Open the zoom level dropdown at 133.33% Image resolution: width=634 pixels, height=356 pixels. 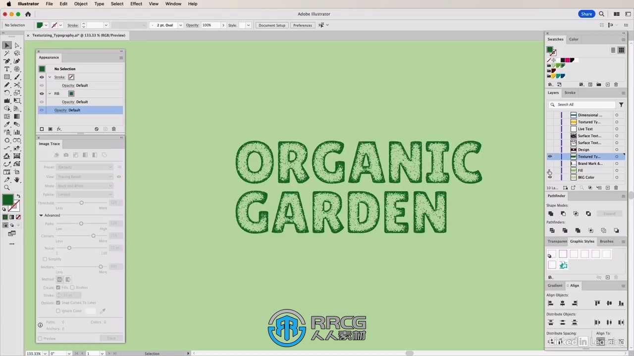click(46, 354)
